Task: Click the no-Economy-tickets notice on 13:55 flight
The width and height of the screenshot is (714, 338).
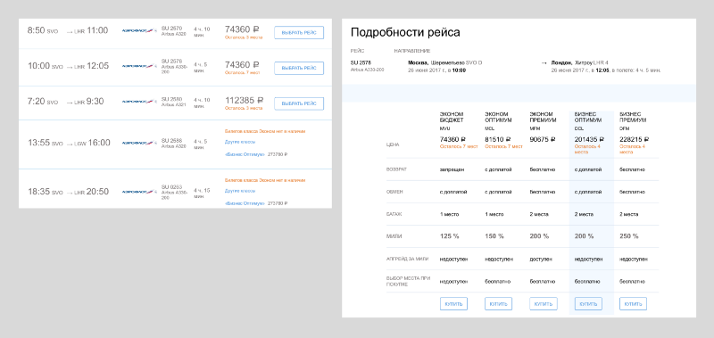Action: (x=265, y=131)
